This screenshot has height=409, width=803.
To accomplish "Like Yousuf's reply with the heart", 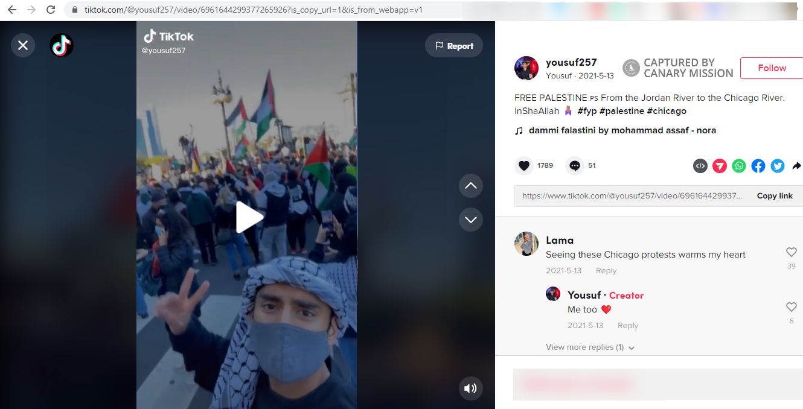I will [792, 306].
